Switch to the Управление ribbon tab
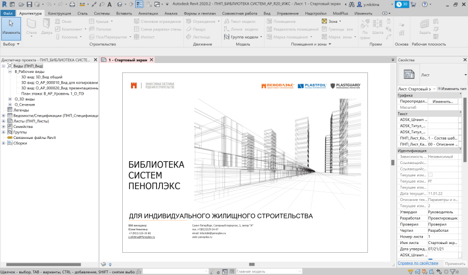468x275 pixels. [x=287, y=13]
